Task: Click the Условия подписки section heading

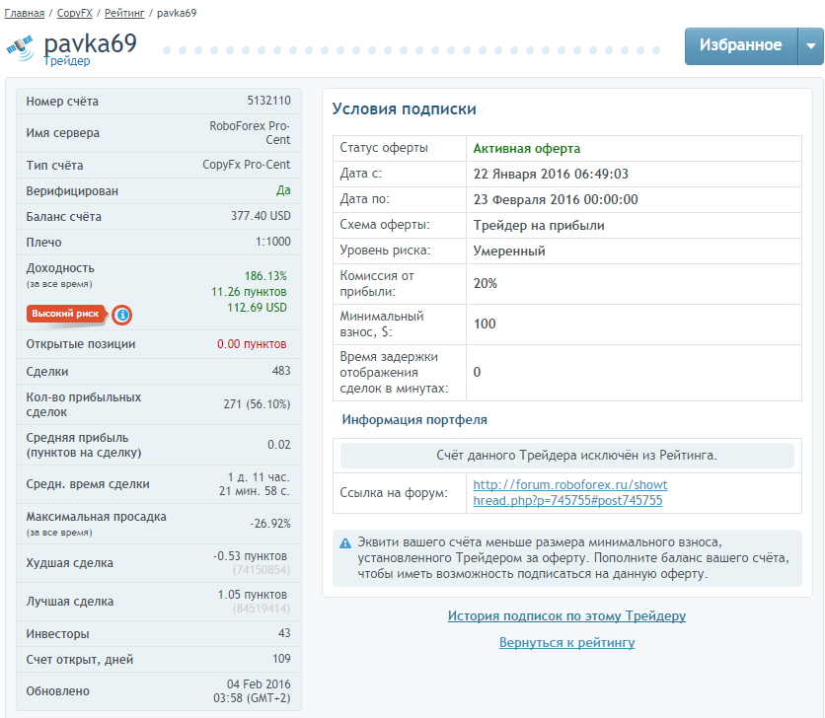Action: (404, 108)
